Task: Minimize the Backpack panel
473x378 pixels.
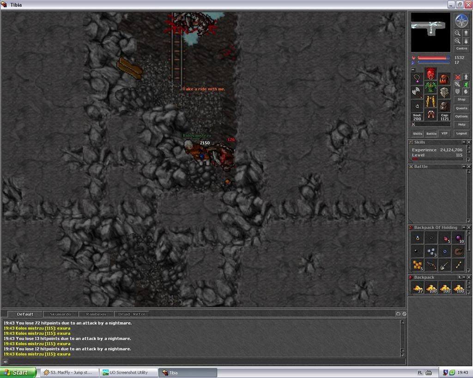Action: tap(464, 277)
